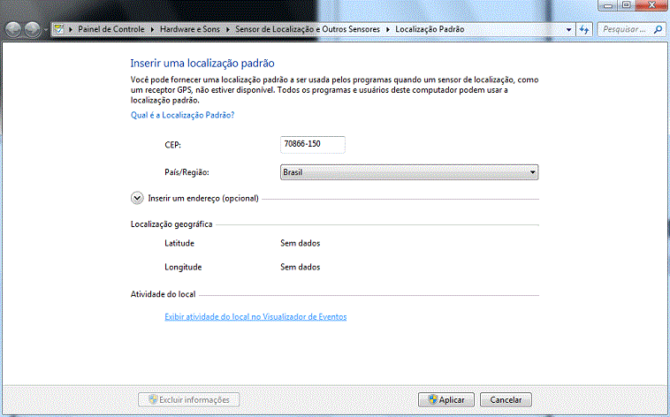
Task: Click the Atividade do local section label
Action: tap(163, 294)
